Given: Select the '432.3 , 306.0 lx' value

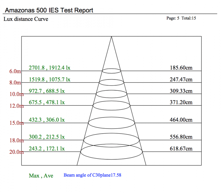Looking at the screenshot, I should click(x=47, y=120).
